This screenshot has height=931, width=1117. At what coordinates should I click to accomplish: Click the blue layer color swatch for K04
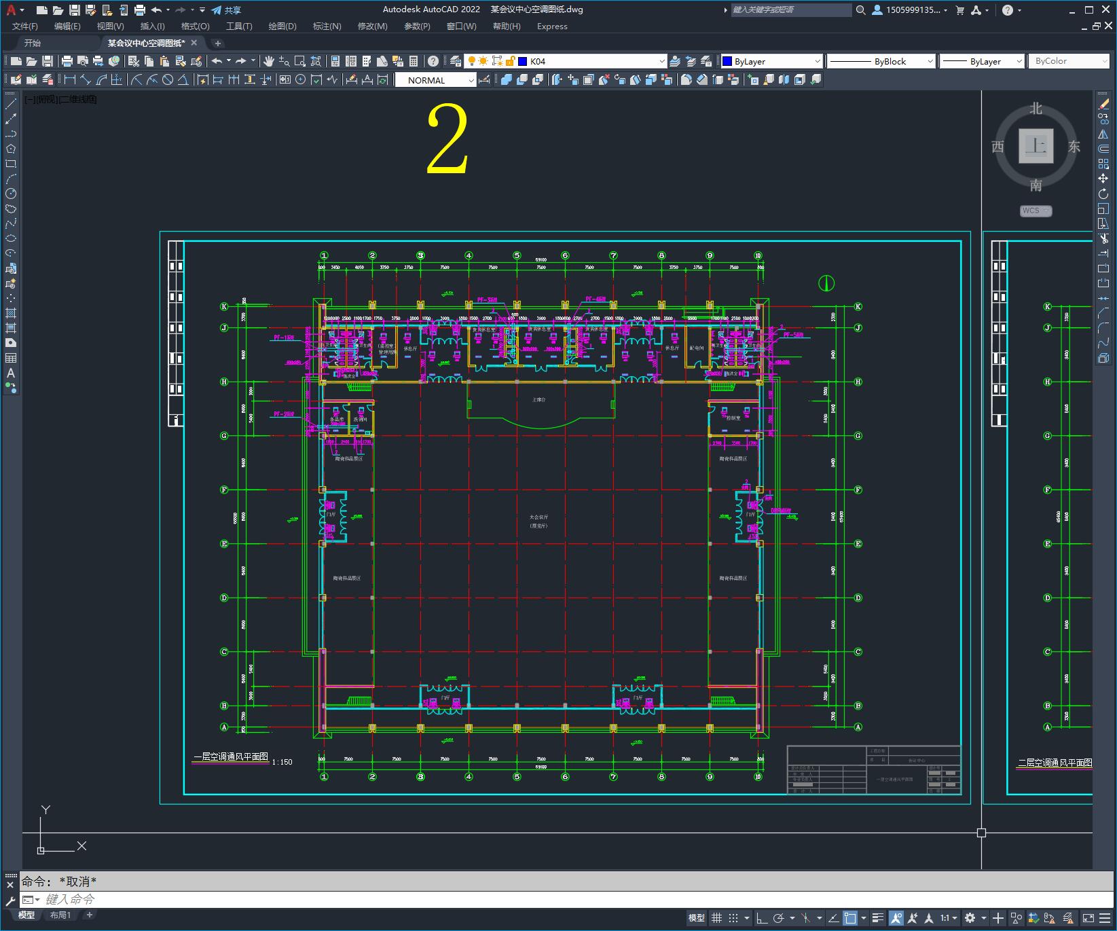click(x=523, y=61)
